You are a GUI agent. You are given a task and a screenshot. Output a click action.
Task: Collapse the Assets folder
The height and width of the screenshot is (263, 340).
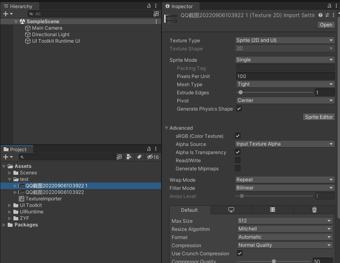point(4,166)
